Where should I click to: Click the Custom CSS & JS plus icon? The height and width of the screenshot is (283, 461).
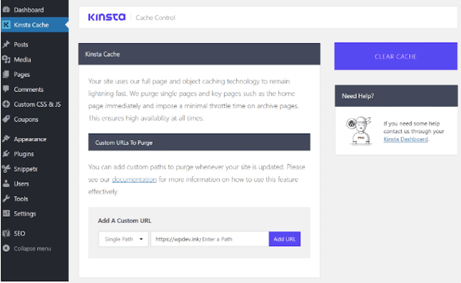pos(6,104)
